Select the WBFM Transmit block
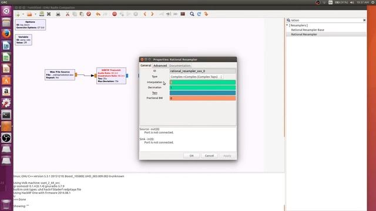Viewport: 376px width, 211px height. (x=111, y=76)
